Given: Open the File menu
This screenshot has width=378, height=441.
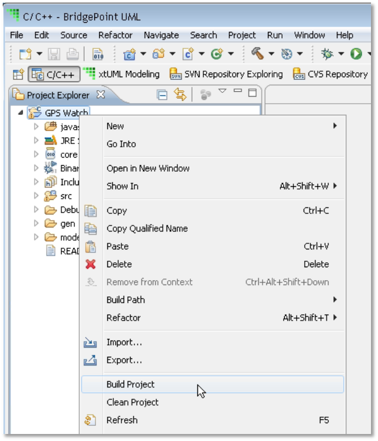Looking at the screenshot, I should click(x=17, y=35).
